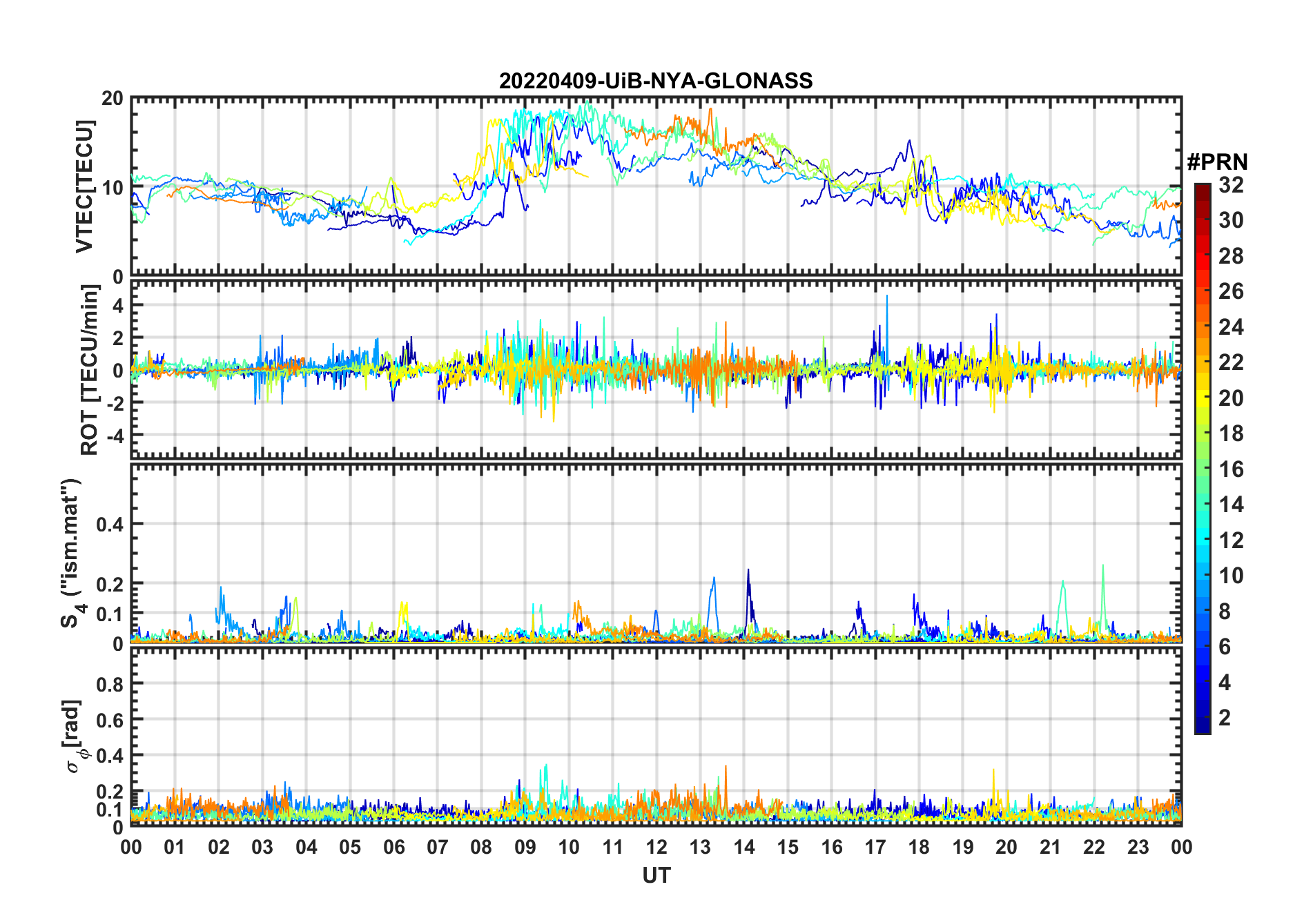The width and height of the screenshot is (1313, 918).
Task: Click x-axis tick label 09
Action: (x=525, y=847)
